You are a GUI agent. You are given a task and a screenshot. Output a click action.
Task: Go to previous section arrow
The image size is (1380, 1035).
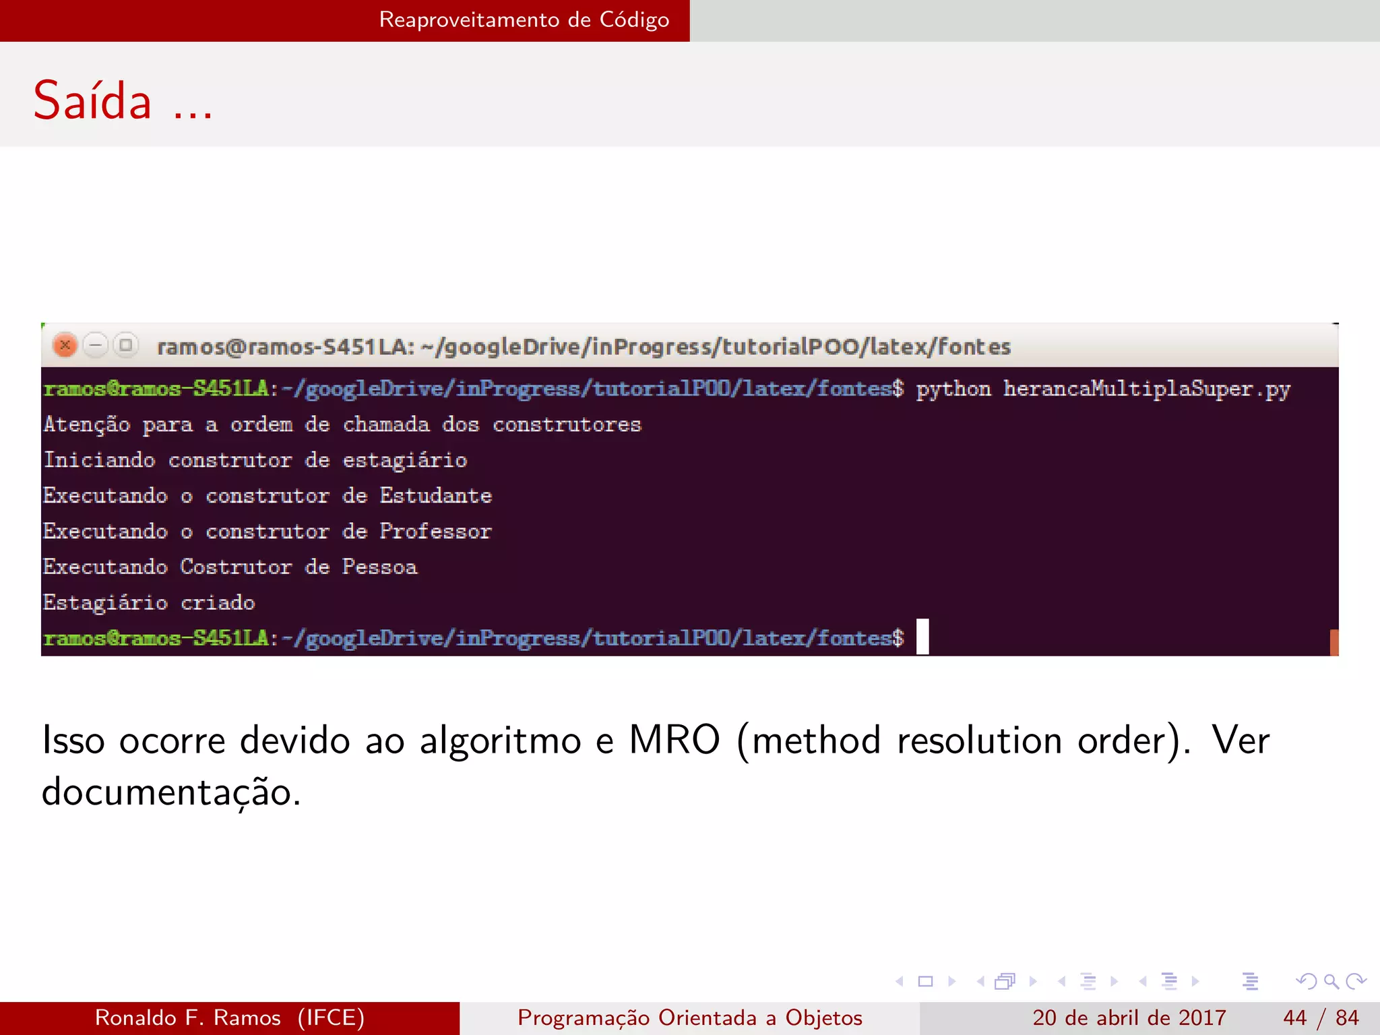pos(1143,981)
